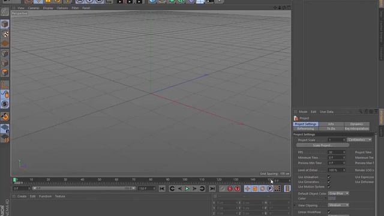Click the Scale Project button
Image resolution: width=384 pixels, height=216 pixels.
point(323,145)
